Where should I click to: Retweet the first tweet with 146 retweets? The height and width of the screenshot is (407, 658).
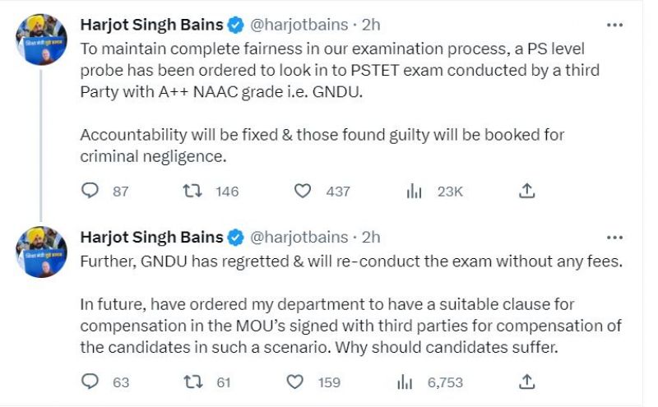click(192, 191)
